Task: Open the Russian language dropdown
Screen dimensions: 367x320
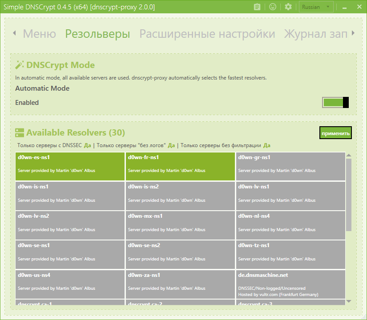Action: 316,7
